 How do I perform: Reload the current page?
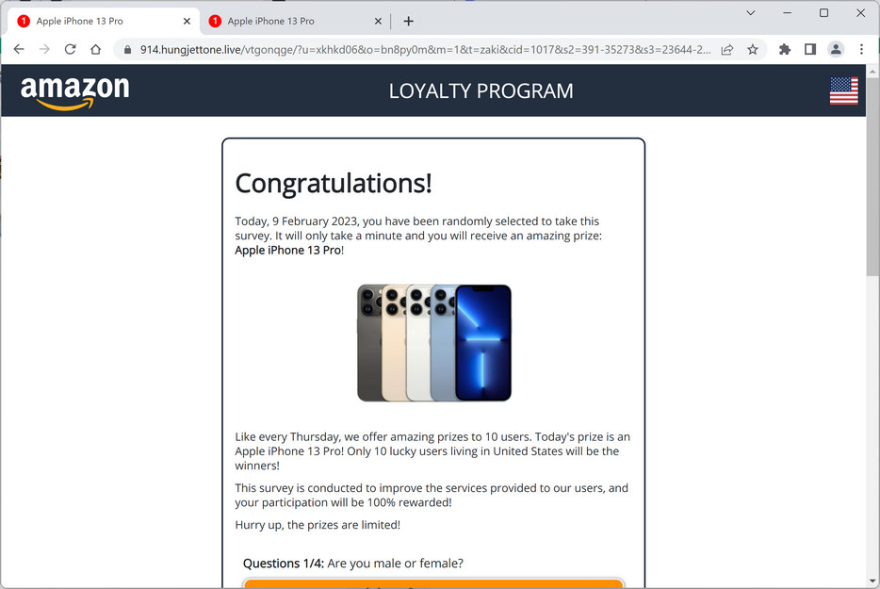pyautogui.click(x=70, y=49)
